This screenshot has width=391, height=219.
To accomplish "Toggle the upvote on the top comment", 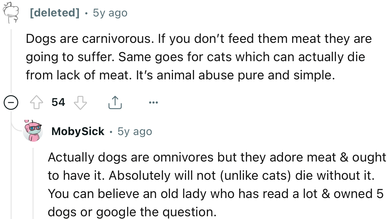I will (x=37, y=102).
